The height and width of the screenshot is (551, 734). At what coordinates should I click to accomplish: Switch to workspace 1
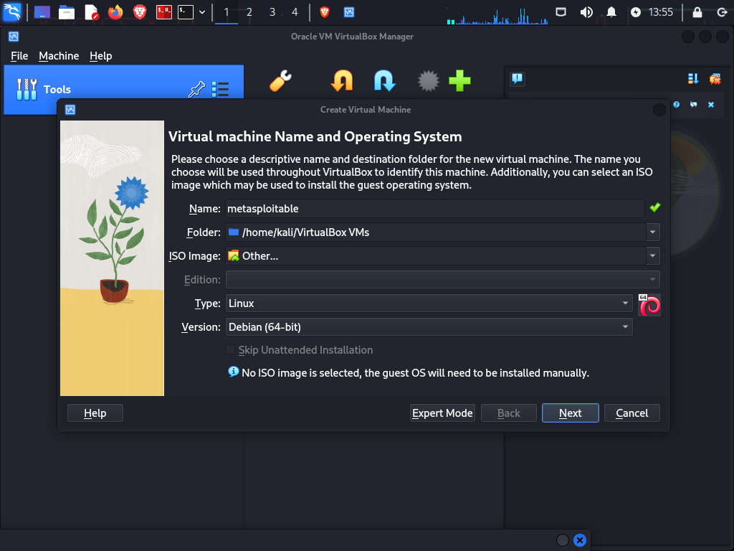[x=226, y=12]
